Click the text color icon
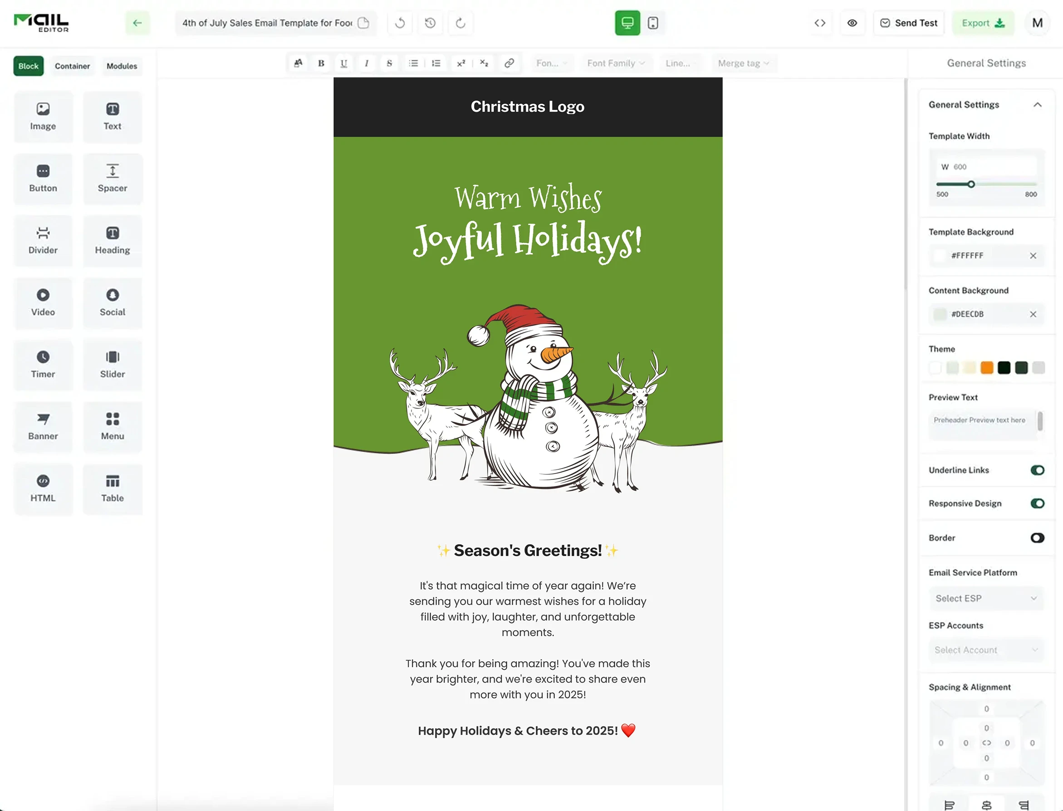 299,63
